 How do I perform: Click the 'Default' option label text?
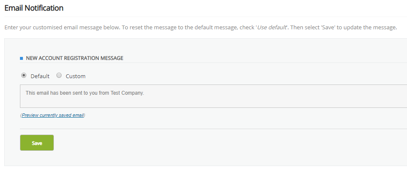[40, 76]
